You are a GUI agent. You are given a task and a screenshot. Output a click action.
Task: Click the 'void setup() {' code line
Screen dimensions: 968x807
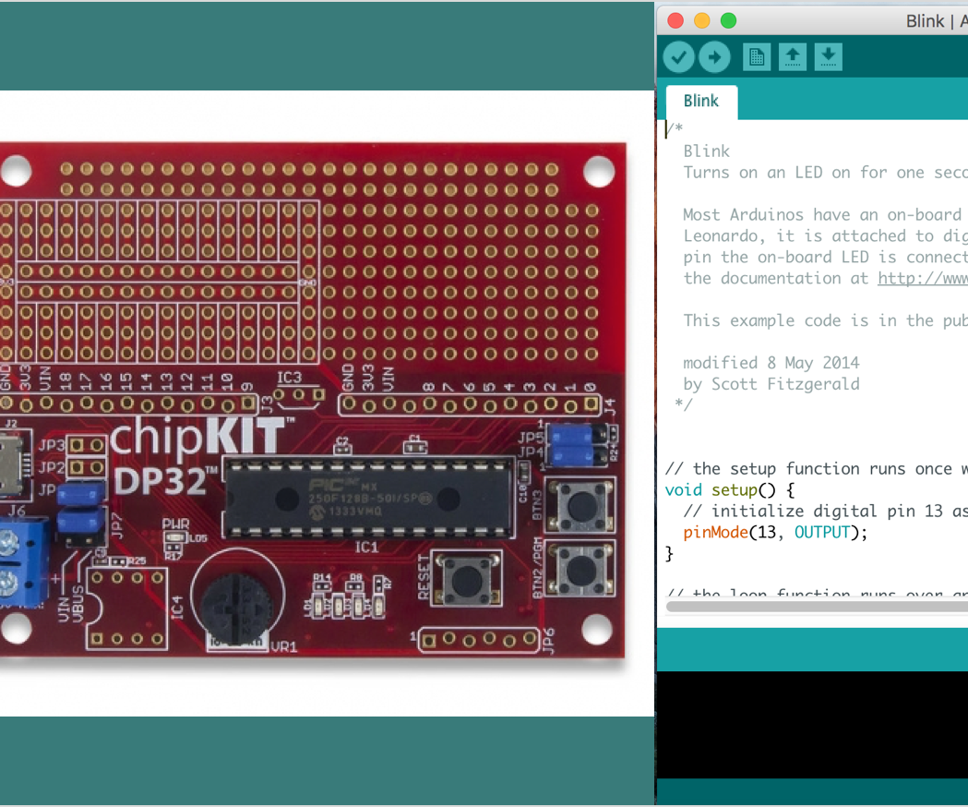730,490
